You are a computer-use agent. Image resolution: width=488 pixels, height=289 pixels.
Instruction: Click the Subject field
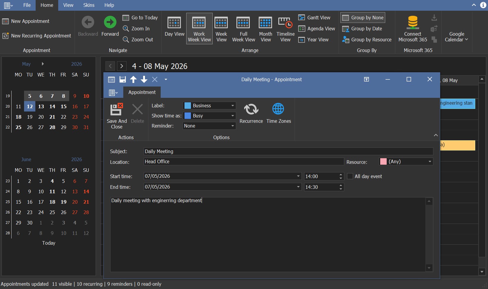click(x=288, y=151)
